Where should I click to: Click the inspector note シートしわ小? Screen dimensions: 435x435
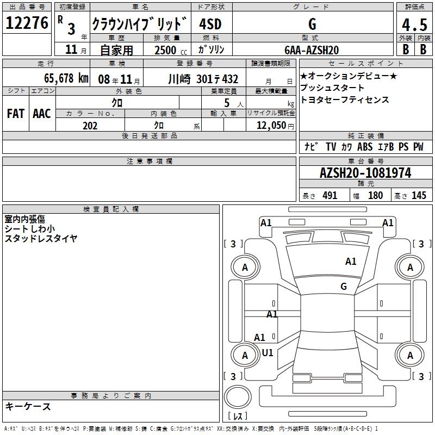pyautogui.click(x=30, y=228)
